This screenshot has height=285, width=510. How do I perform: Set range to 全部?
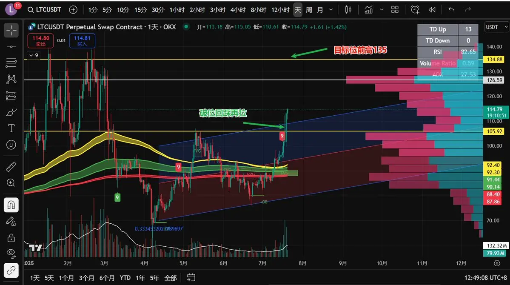click(171, 278)
